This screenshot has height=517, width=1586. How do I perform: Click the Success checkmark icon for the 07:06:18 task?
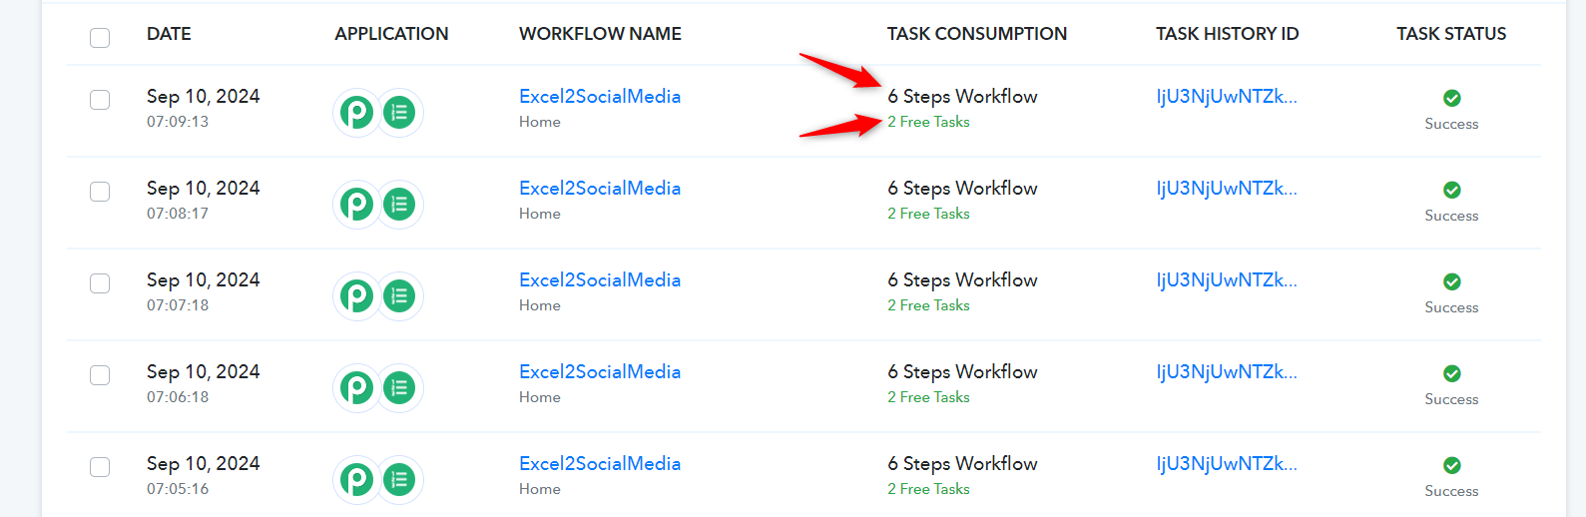pyautogui.click(x=1451, y=373)
